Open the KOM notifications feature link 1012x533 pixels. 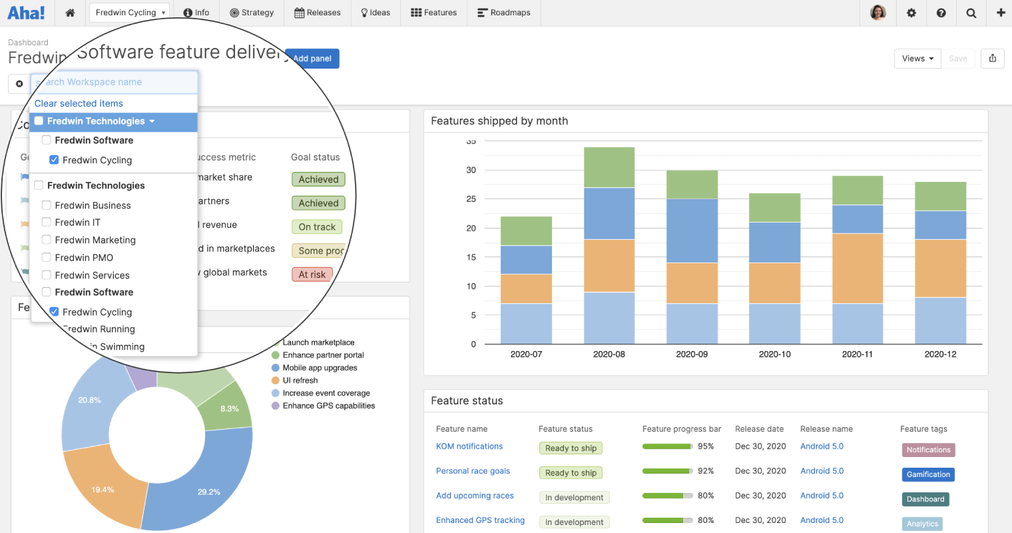click(x=469, y=446)
